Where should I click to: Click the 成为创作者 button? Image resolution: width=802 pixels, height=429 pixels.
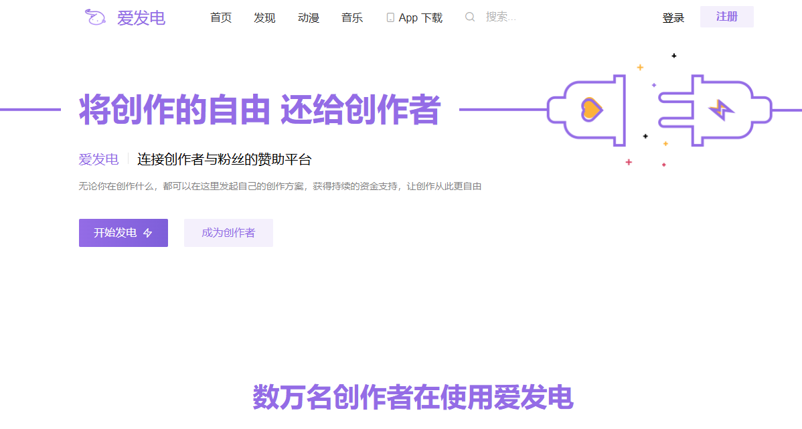[228, 232]
